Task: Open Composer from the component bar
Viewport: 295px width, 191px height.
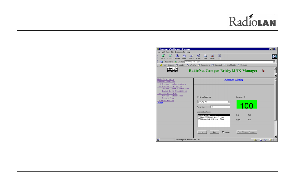Action: [270, 140]
